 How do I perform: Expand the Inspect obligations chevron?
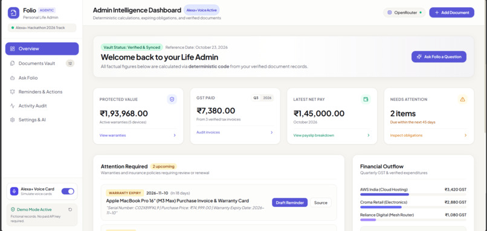coord(465,135)
